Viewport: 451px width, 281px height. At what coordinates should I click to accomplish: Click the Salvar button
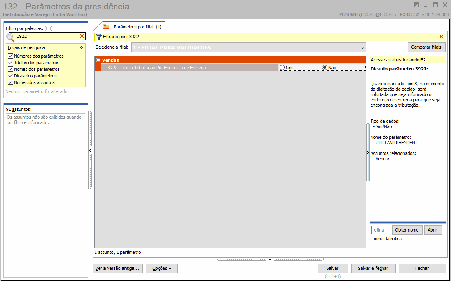333,268
